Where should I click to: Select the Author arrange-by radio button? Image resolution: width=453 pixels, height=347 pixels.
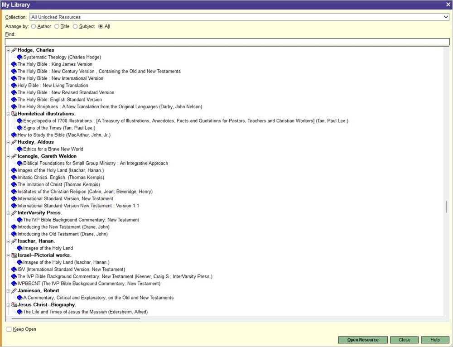point(34,26)
